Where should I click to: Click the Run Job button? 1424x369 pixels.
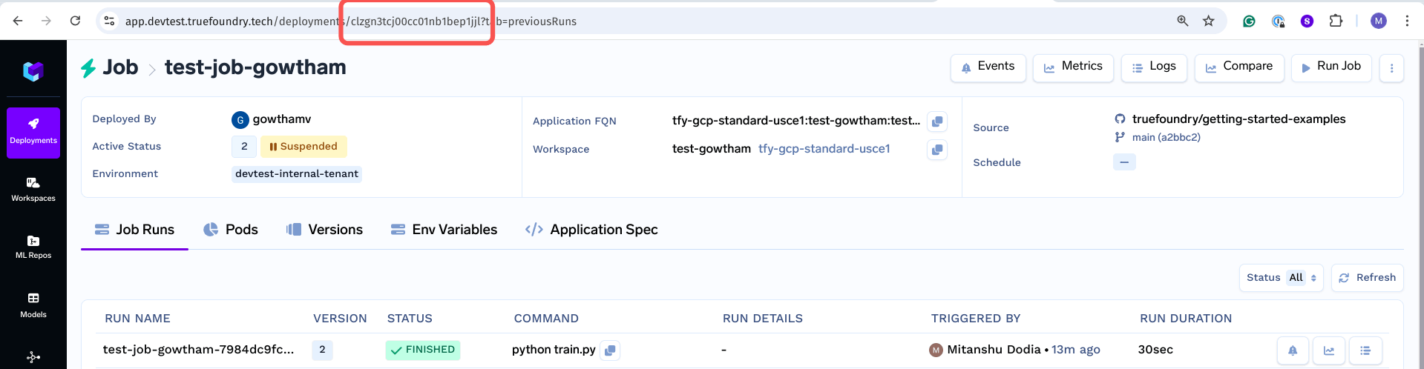coord(1332,67)
